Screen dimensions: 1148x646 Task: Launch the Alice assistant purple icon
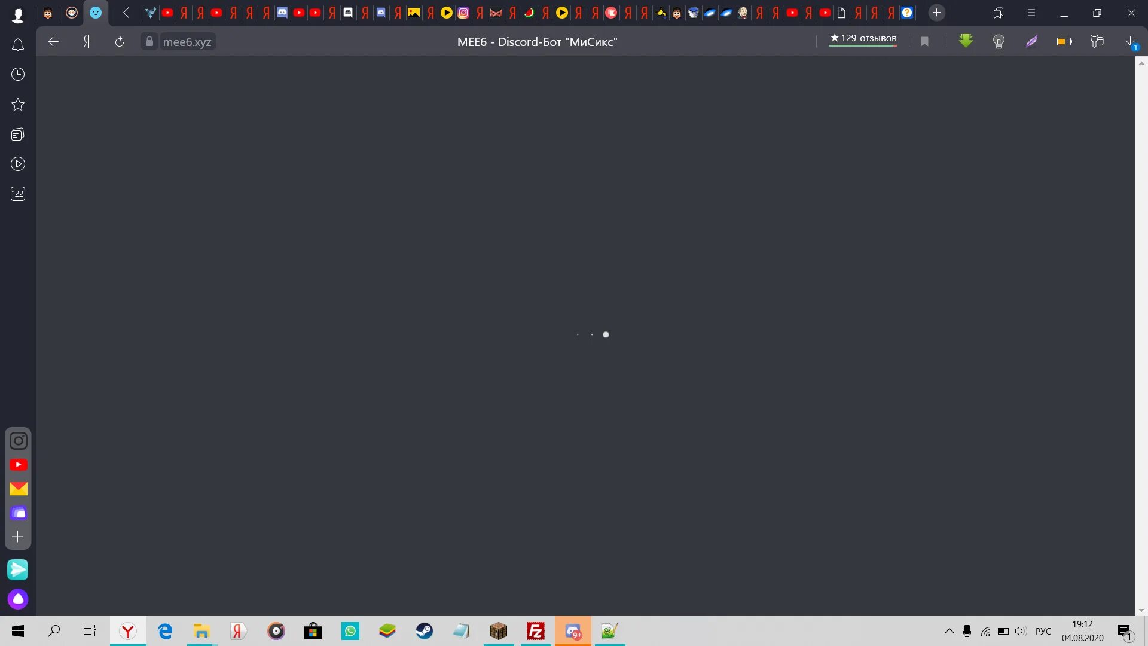point(18,599)
